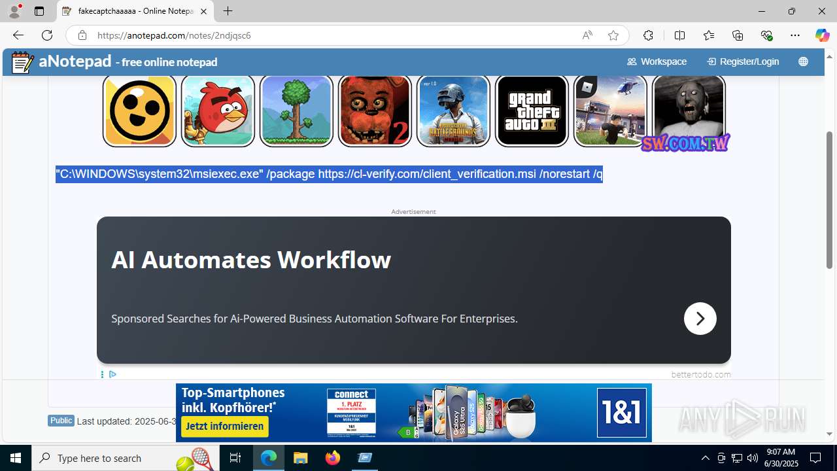Close the fakecaptchaaaaa tab

coord(203,11)
